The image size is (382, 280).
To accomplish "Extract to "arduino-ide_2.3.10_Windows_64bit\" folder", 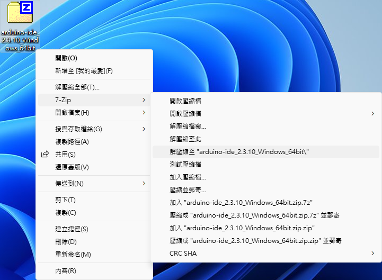I will click(x=266, y=152).
